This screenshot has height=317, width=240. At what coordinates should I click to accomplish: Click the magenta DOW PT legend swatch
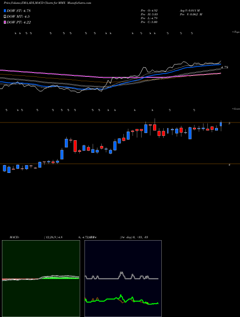[x=5, y=22]
